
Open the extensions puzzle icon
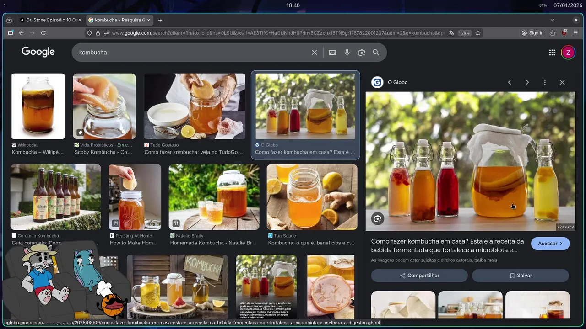[553, 33]
